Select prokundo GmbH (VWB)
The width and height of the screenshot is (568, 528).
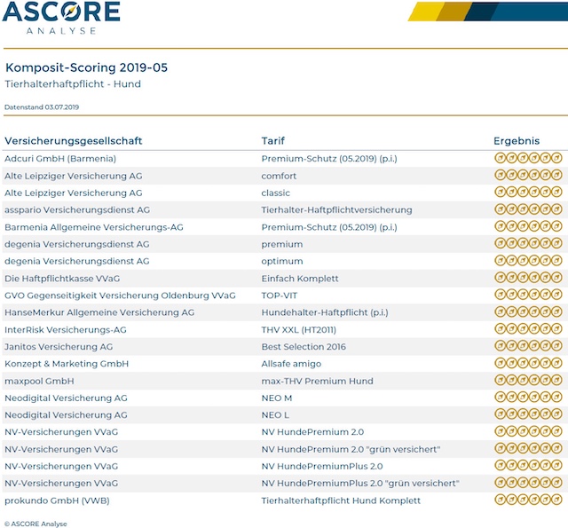[57, 500]
